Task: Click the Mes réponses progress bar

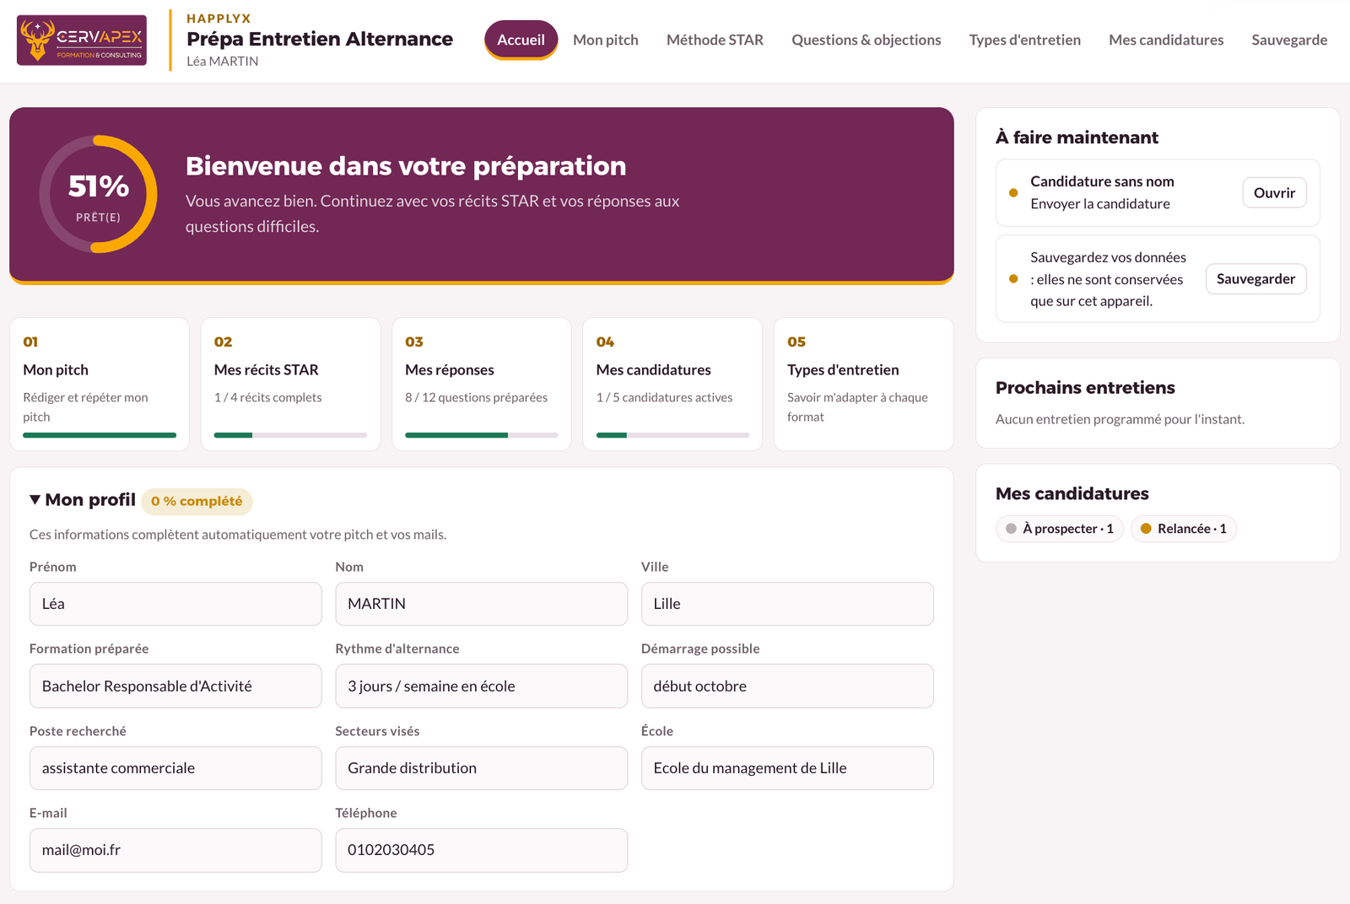Action: coord(482,435)
